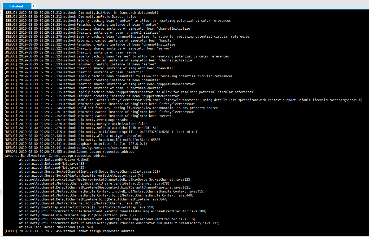Screen dimensions: 369x237
Task: Click 'Loopback interface: lo (lo, 127.0.0.1)' line
Action: (76, 144)
